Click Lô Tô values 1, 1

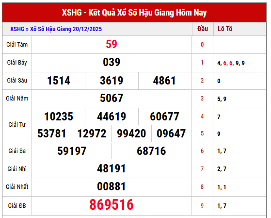pos(222,187)
